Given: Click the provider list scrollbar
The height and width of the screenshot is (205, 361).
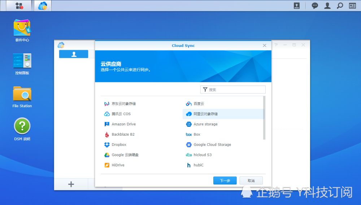Looking at the screenshot, I should [x=264, y=118].
